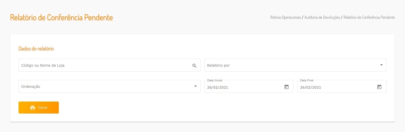The width and height of the screenshot is (405, 132).
Task: Expand the Ordenação dropdown arrow
Action: pos(195,86)
